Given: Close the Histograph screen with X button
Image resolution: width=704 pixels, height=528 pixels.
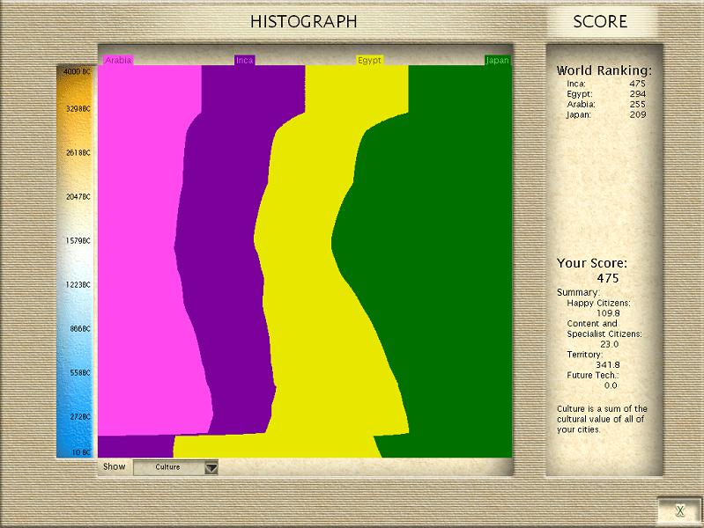Looking at the screenshot, I should (679, 510).
